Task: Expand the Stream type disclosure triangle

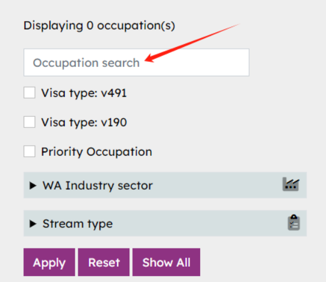Action: (x=33, y=224)
